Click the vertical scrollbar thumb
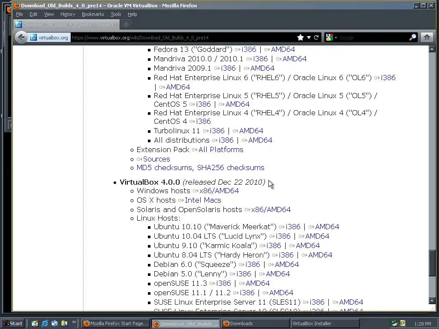 pos(432,263)
